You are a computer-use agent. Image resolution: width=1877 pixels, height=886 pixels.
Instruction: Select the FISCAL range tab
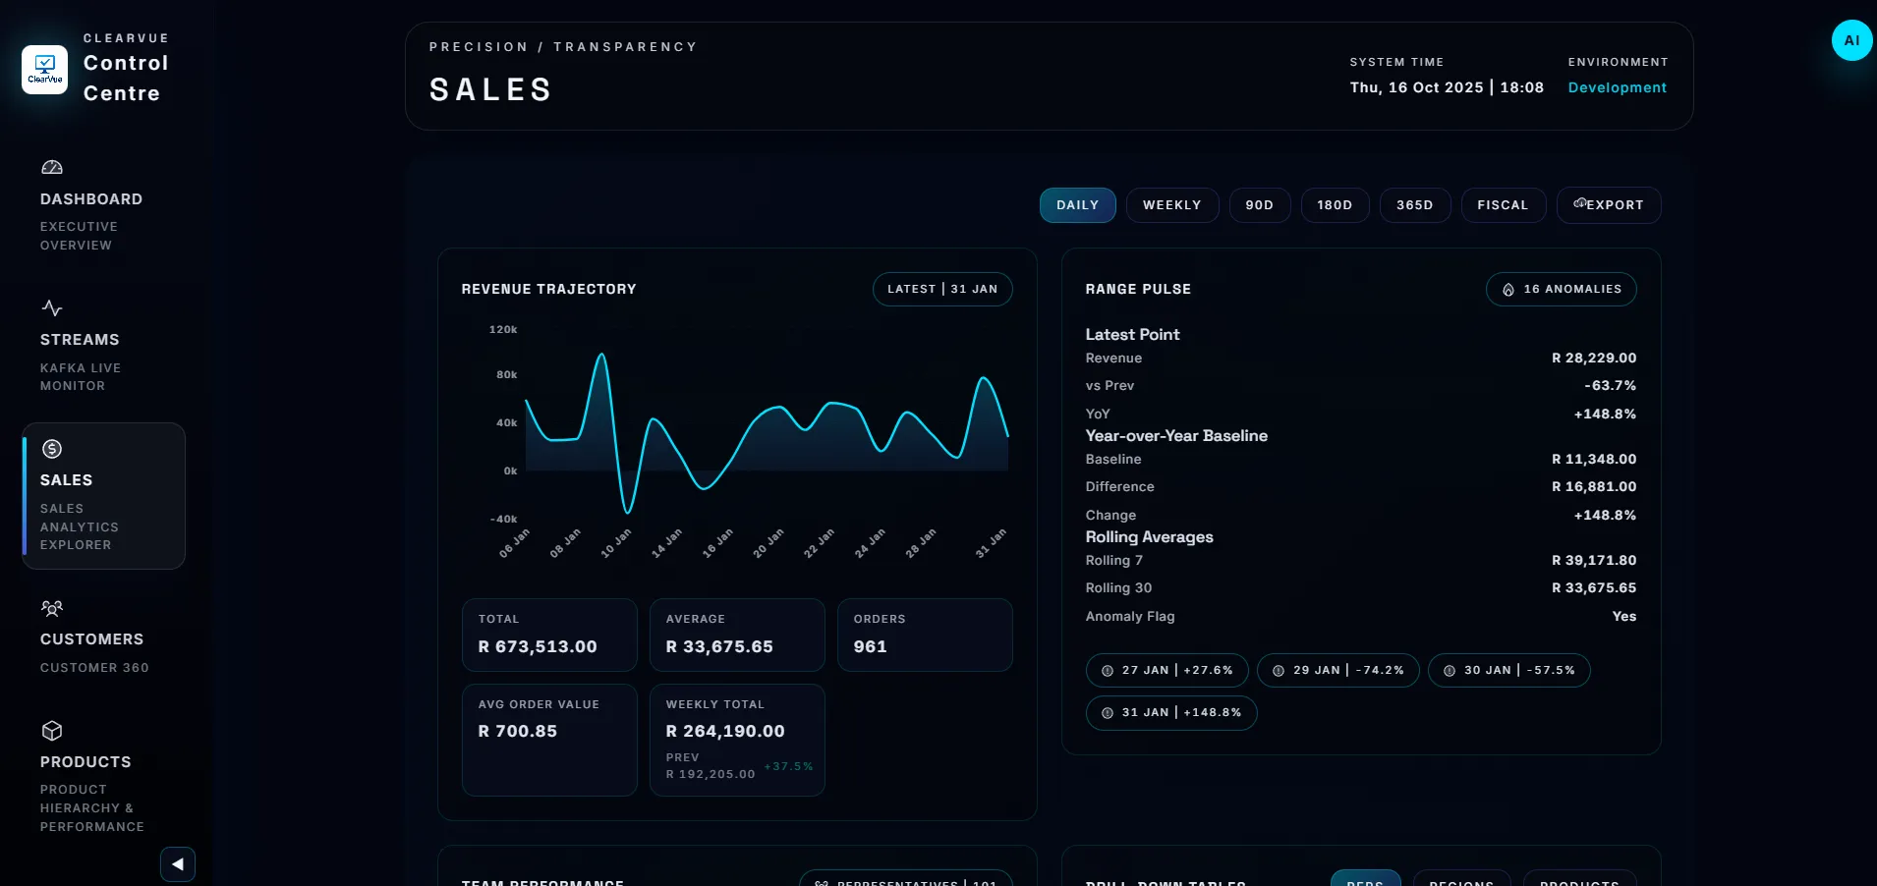1504,205
